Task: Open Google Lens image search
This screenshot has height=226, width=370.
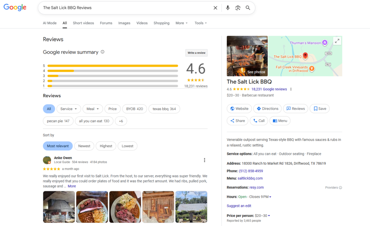Action: [238, 8]
